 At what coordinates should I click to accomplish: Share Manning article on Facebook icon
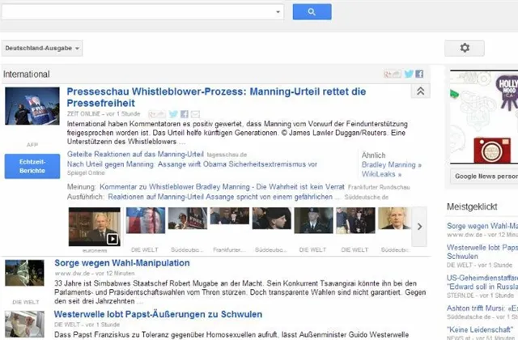click(x=185, y=114)
